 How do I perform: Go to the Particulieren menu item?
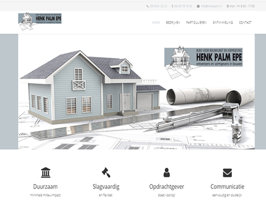(x=196, y=22)
